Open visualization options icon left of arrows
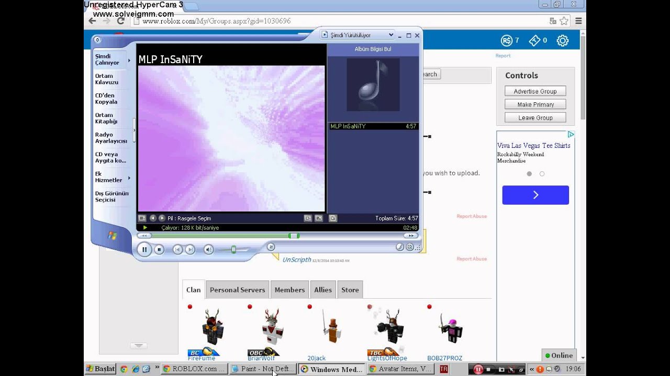Image resolution: width=670 pixels, height=376 pixels. (x=142, y=218)
